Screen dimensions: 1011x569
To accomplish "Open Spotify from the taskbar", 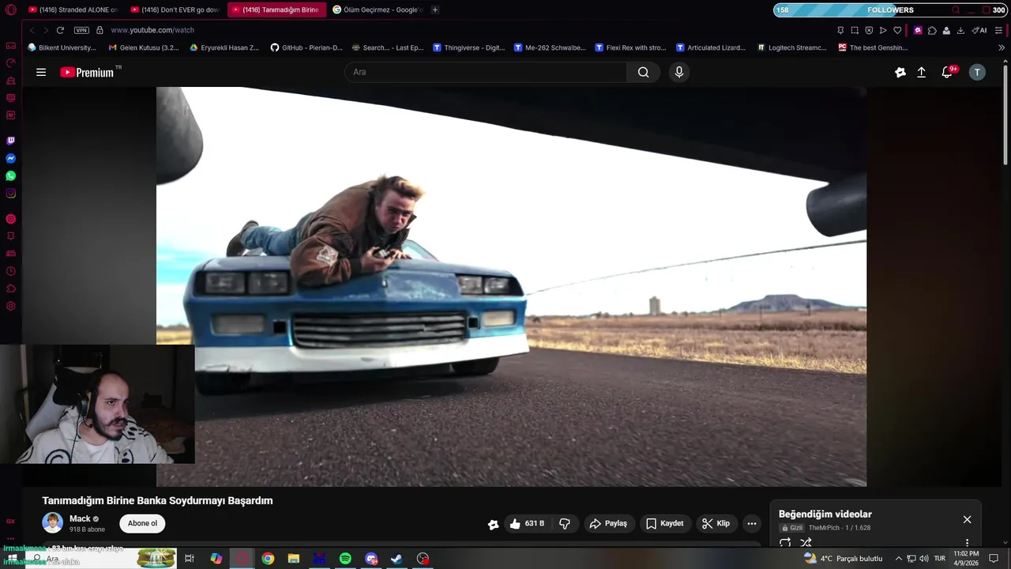I will click(345, 559).
